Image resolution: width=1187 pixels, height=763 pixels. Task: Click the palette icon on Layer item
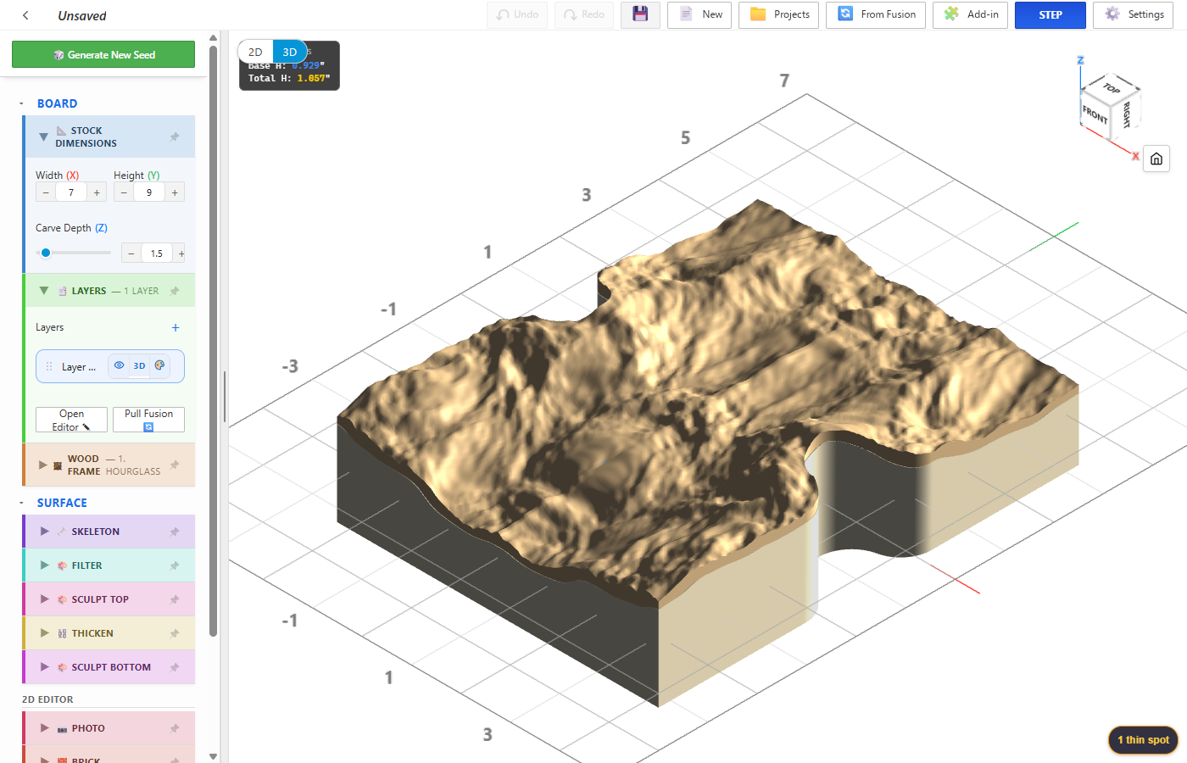point(159,365)
